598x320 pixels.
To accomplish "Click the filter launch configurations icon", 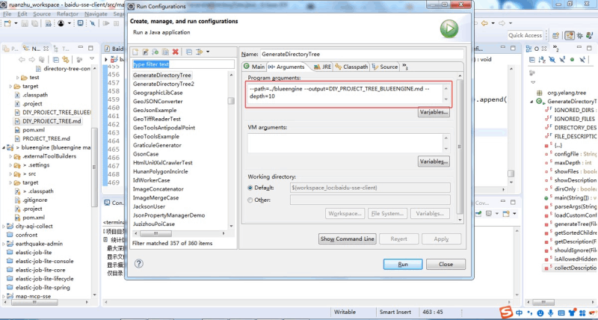I will (199, 52).
